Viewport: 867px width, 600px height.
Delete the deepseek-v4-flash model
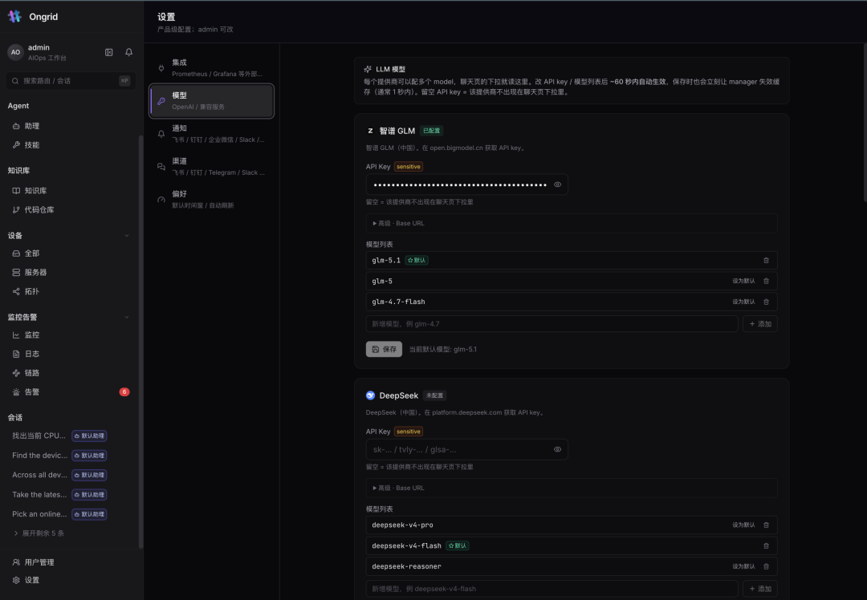pyautogui.click(x=766, y=546)
